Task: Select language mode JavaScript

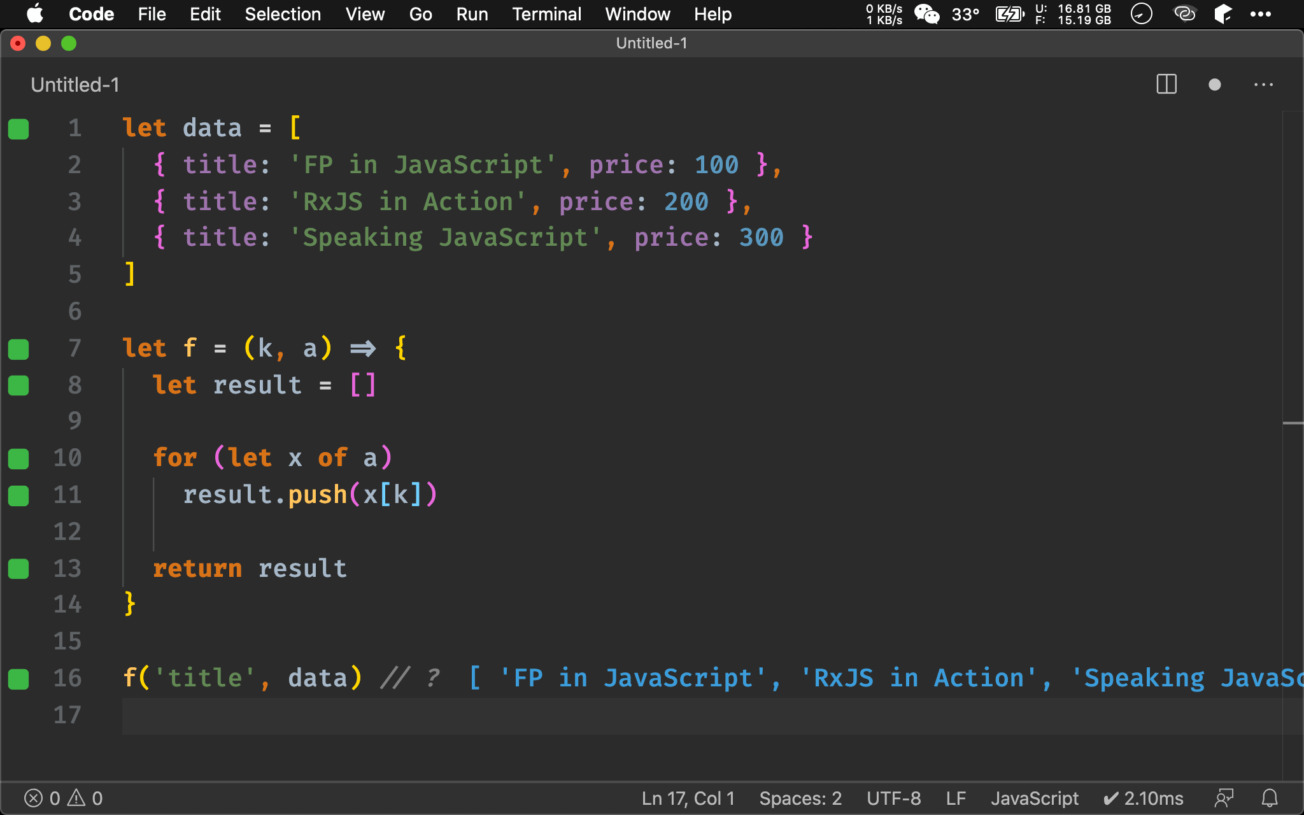Action: [x=1035, y=798]
